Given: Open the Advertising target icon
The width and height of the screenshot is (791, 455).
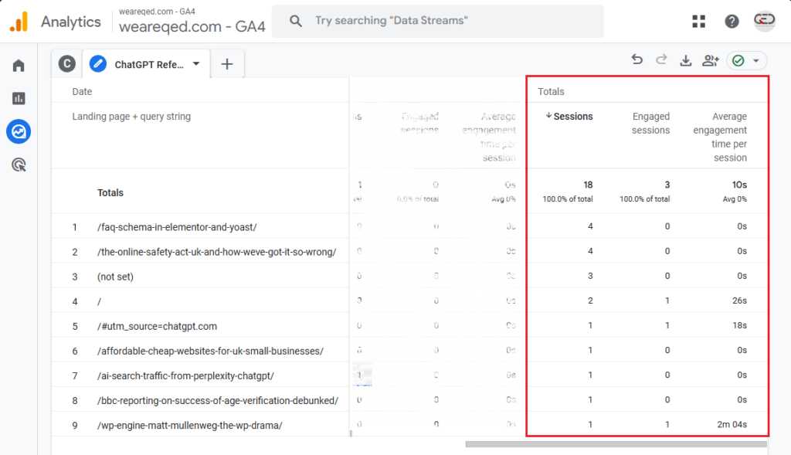Looking at the screenshot, I should pyautogui.click(x=19, y=165).
